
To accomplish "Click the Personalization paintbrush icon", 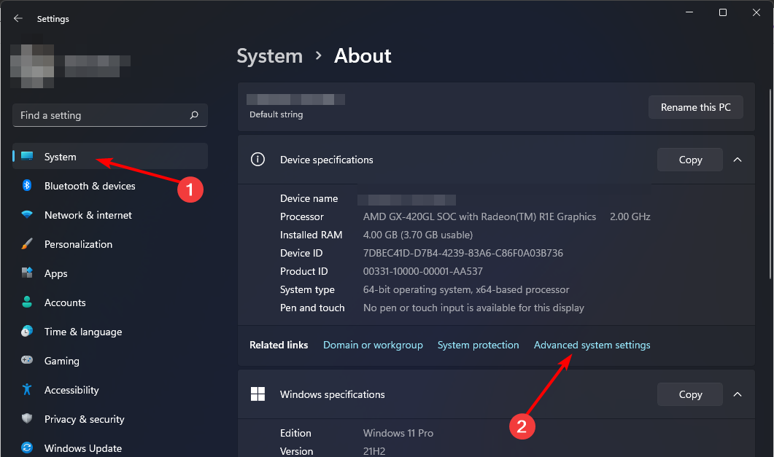I will 27,244.
